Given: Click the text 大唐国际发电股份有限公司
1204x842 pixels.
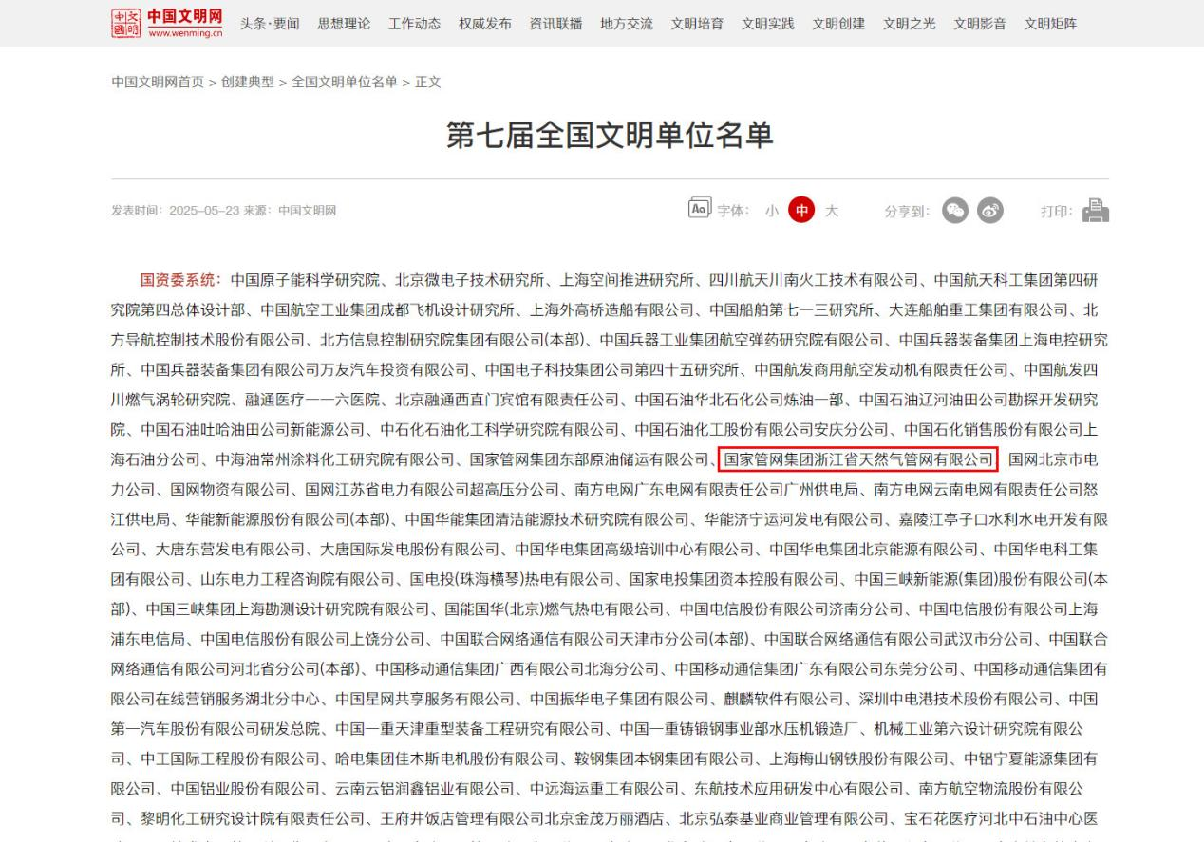Looking at the screenshot, I should (410, 551).
